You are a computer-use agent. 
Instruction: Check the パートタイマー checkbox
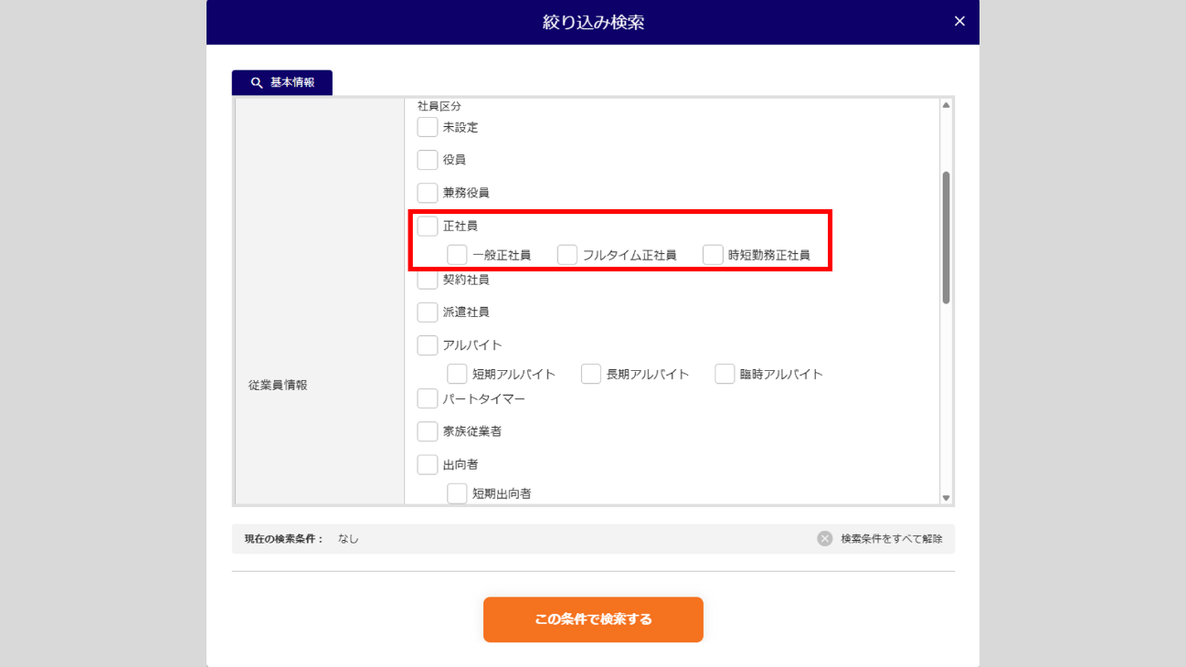[x=428, y=399]
